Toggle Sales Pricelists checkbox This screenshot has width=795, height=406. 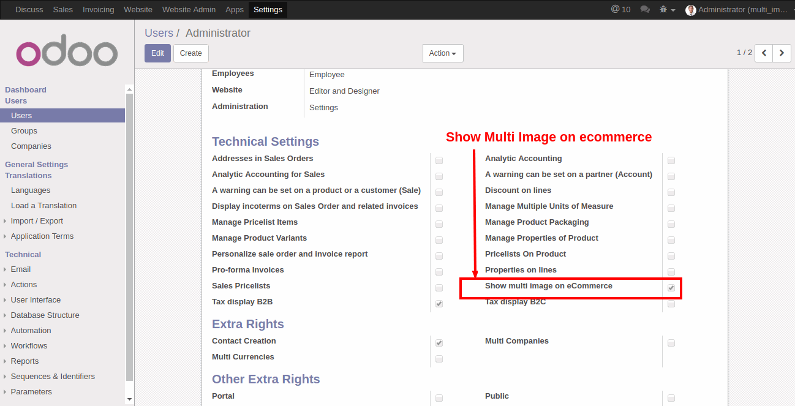tap(439, 288)
